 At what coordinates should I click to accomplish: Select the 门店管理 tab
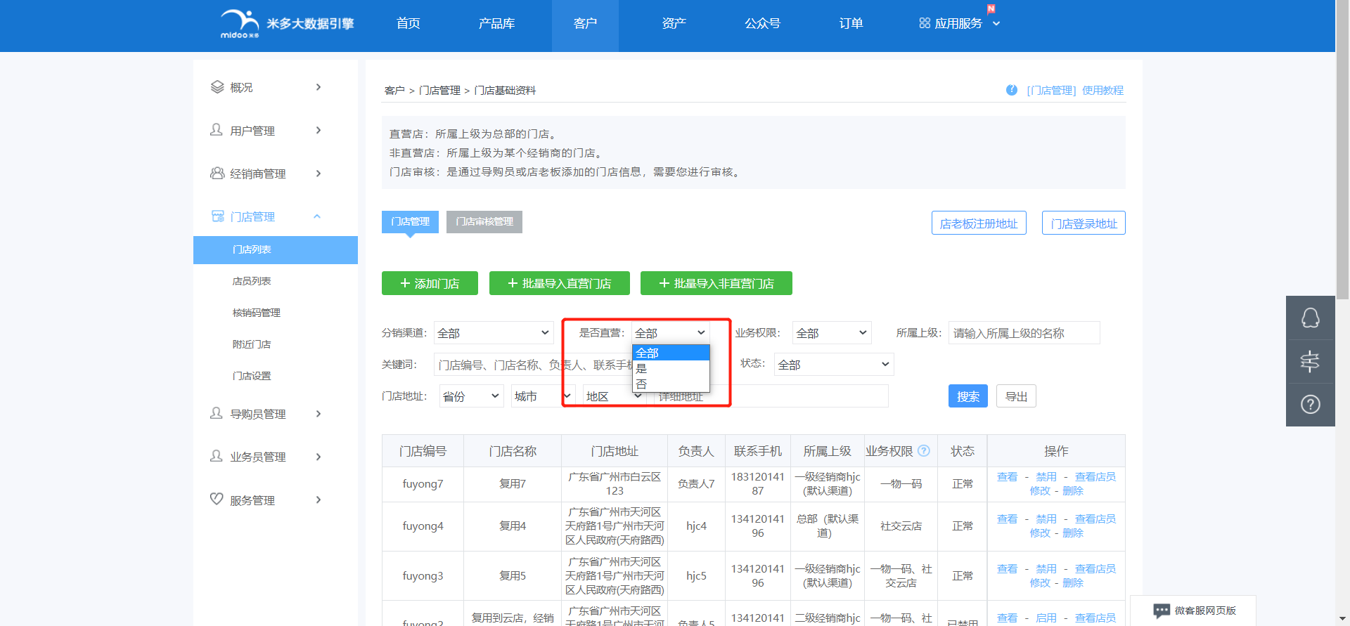coord(410,221)
